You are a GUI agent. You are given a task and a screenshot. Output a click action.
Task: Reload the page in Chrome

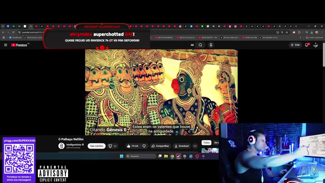pyautogui.click(x=13, y=32)
